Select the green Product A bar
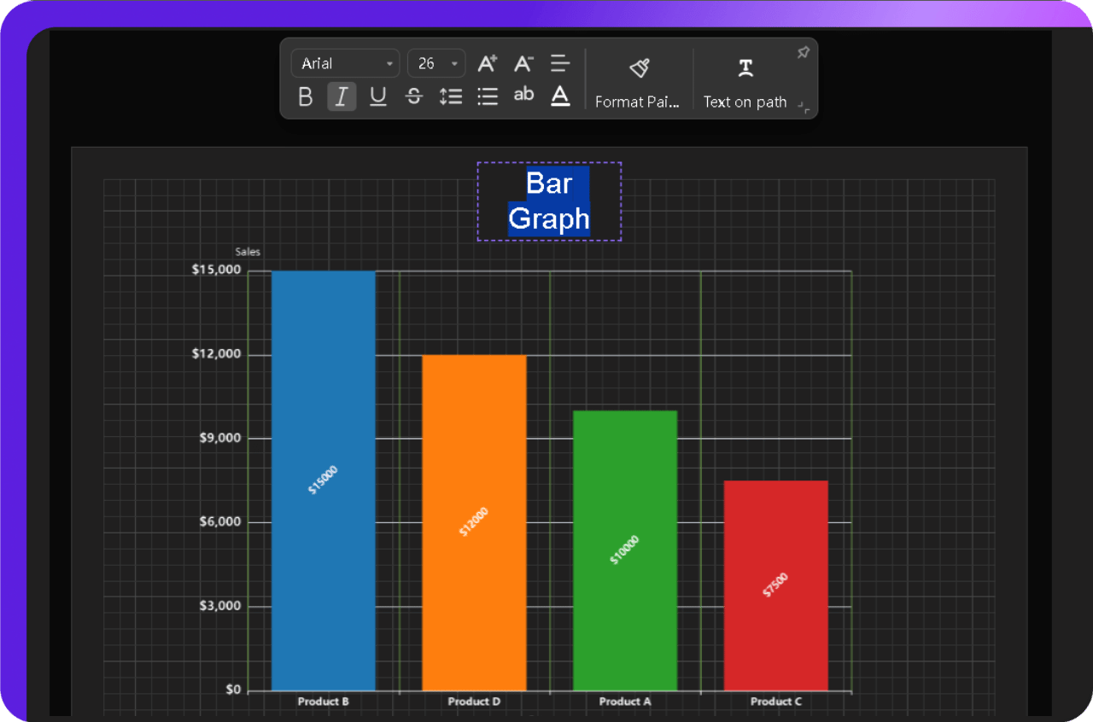Viewport: 1093px width, 722px height. point(625,550)
